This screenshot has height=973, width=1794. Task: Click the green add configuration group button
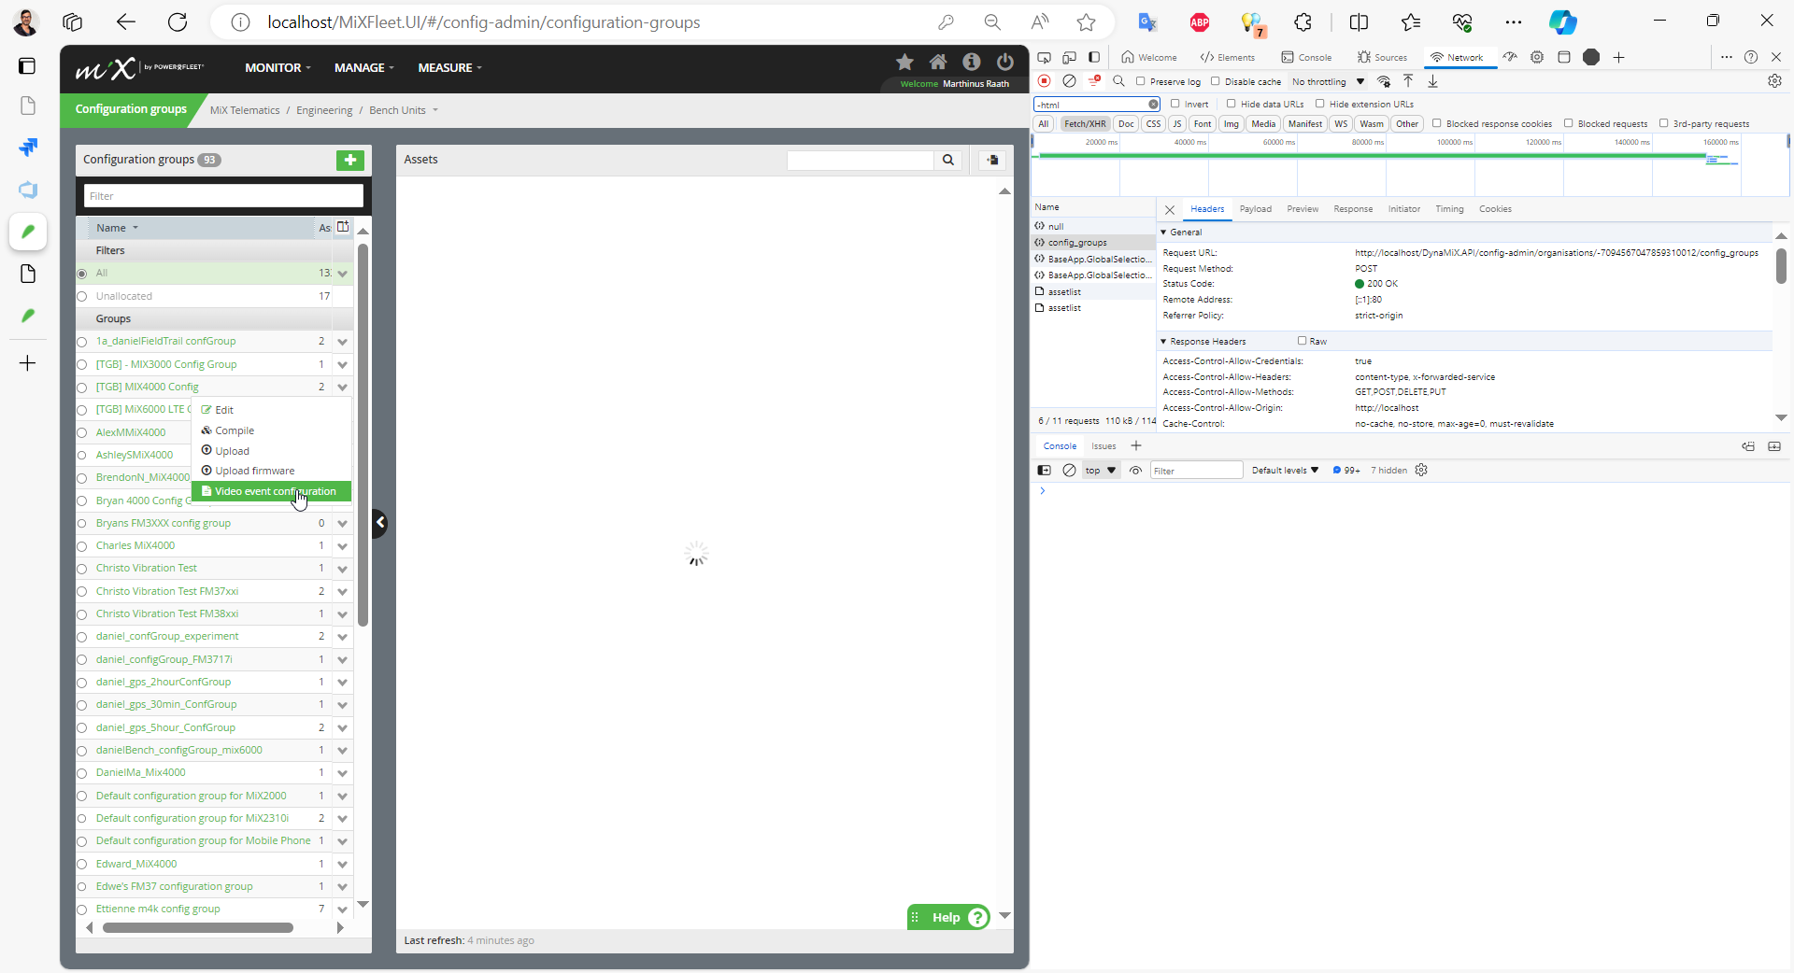point(350,161)
